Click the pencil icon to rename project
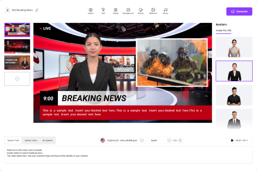257x171 pixels. tap(37, 10)
